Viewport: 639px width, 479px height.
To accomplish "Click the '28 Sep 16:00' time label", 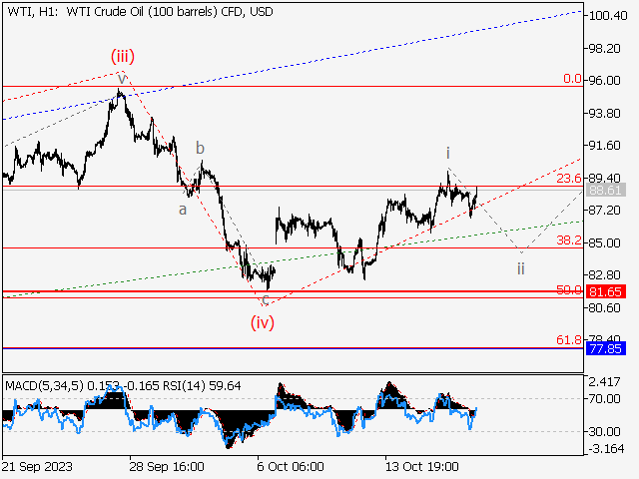I will coord(167,466).
